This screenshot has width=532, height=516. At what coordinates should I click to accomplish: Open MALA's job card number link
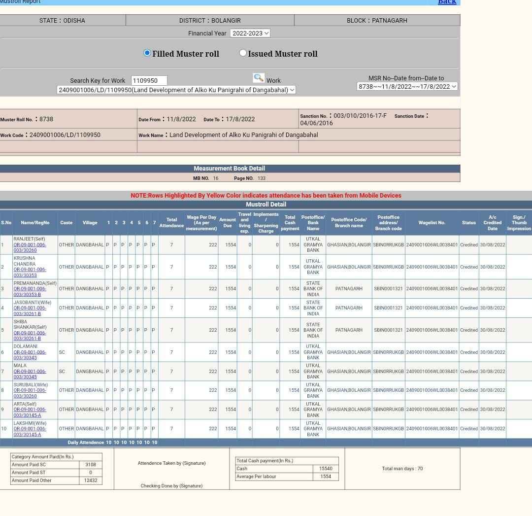pos(30,374)
